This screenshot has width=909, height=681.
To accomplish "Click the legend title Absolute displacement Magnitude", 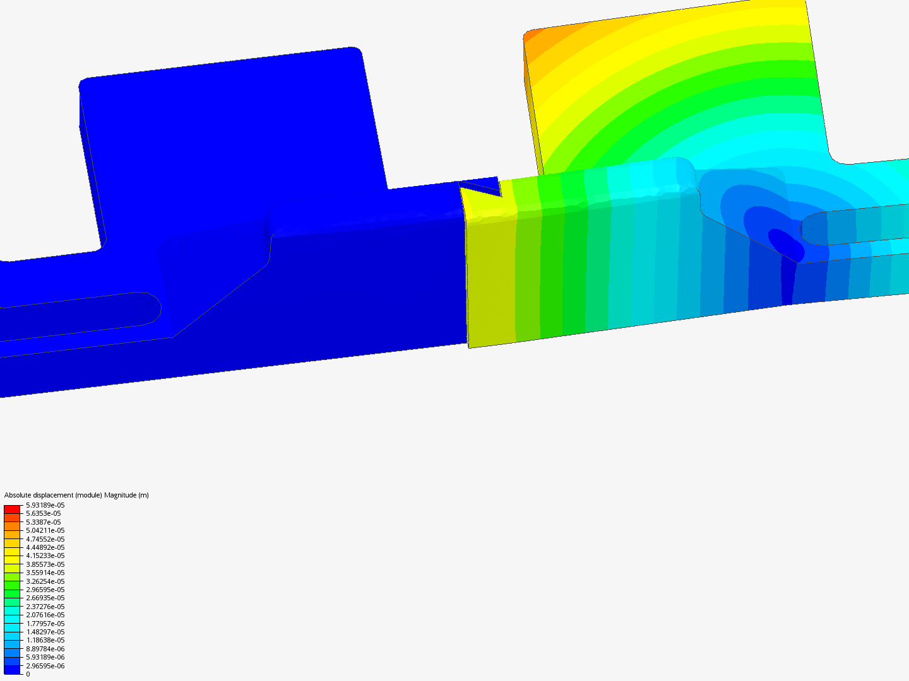I will [x=76, y=494].
